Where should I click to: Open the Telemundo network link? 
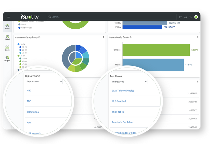tap(33, 112)
